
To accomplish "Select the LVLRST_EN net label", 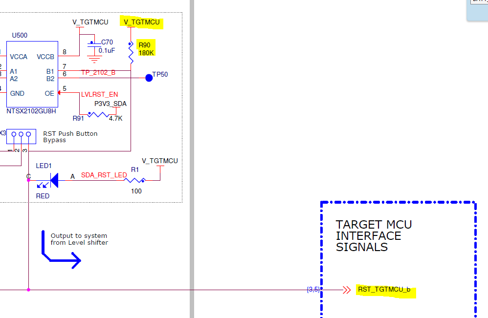I will tap(100, 94).
